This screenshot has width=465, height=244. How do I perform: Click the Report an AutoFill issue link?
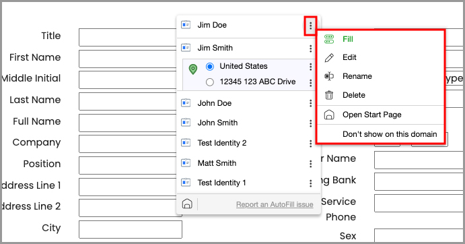275,204
